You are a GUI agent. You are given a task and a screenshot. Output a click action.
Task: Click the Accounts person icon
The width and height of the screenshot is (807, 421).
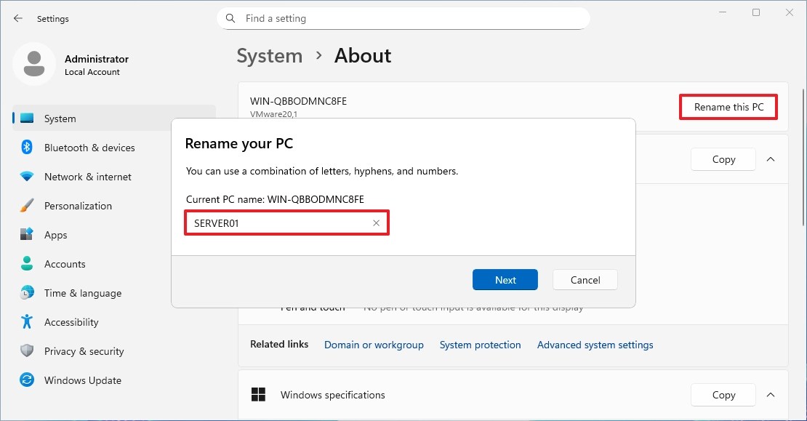[27, 263]
